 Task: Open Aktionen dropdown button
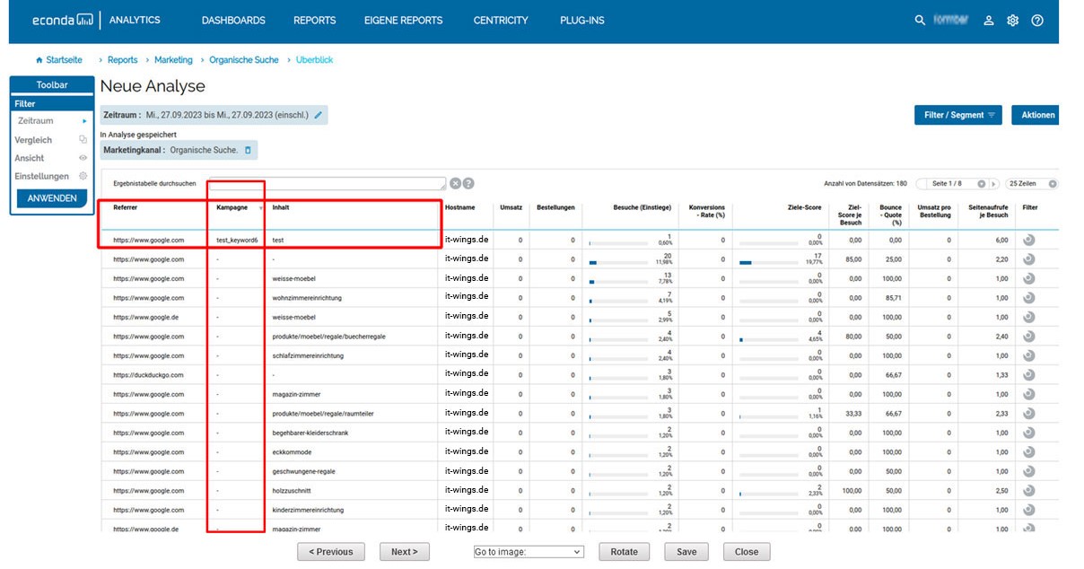click(1036, 115)
